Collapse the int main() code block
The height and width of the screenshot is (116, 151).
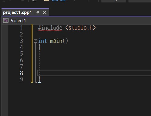[x=36, y=41]
